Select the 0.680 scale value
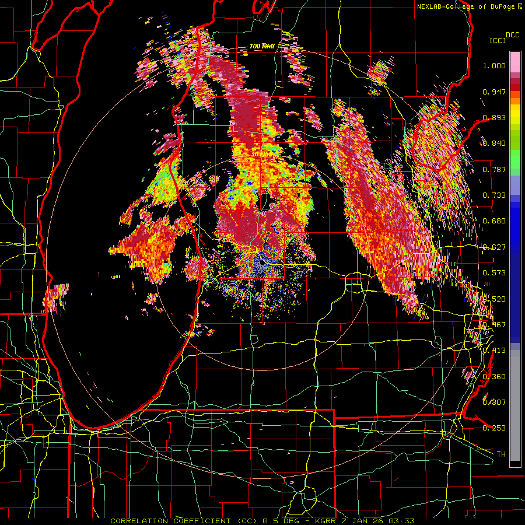525x525 pixels. 494,221
